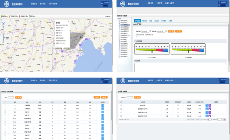This screenshot has height=140, width=230.
Task: Open alarm filter dropdown in alarm config panel
Action: tap(130, 97)
